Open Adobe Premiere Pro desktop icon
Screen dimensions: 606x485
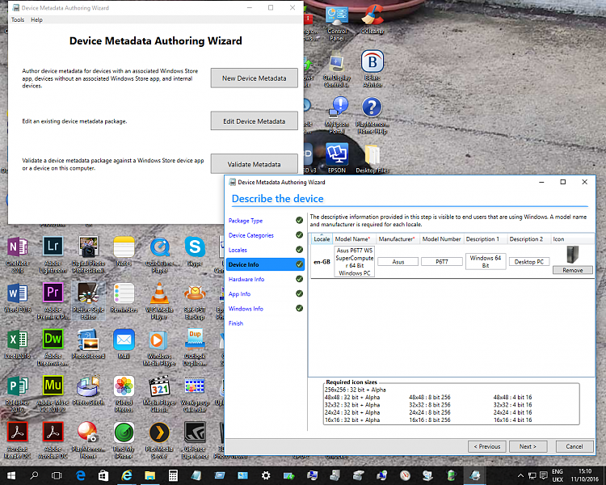(53, 302)
